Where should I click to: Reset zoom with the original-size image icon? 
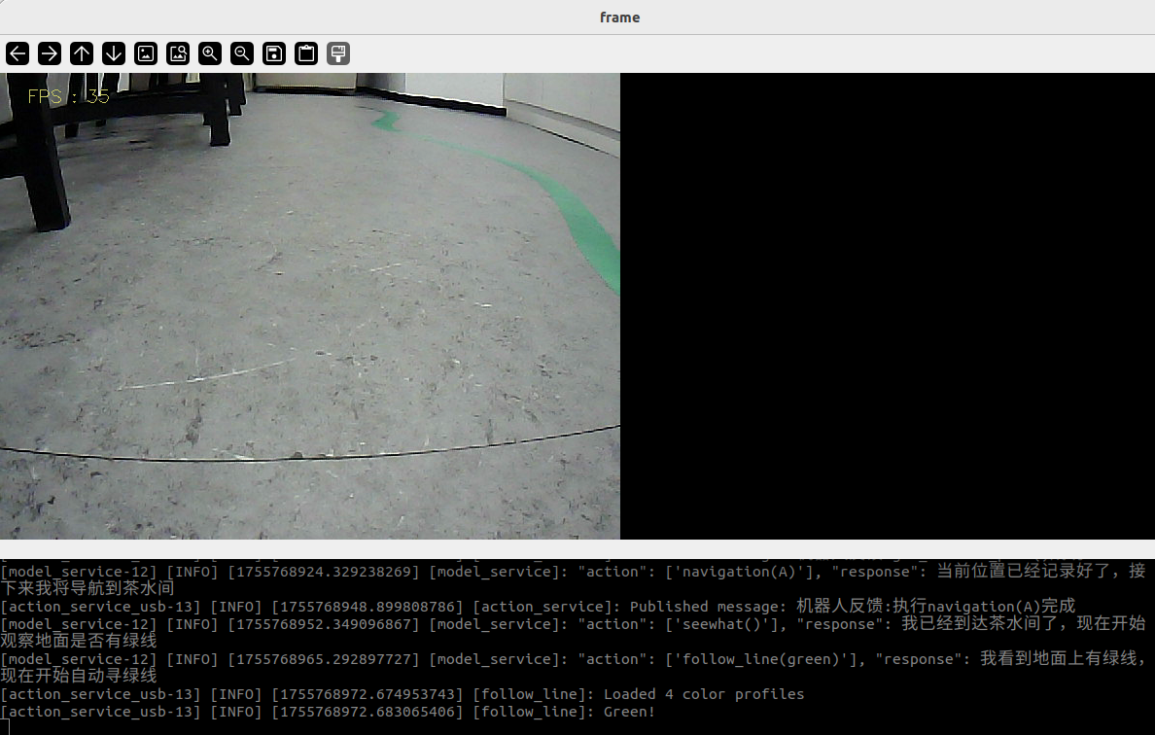pyautogui.click(x=146, y=53)
